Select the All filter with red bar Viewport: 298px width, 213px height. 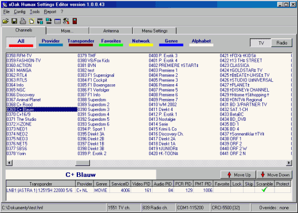(21, 42)
